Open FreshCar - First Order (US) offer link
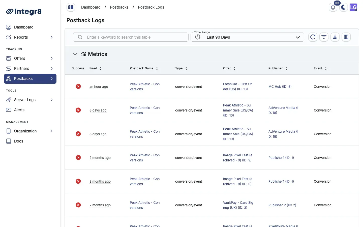 pos(237,87)
